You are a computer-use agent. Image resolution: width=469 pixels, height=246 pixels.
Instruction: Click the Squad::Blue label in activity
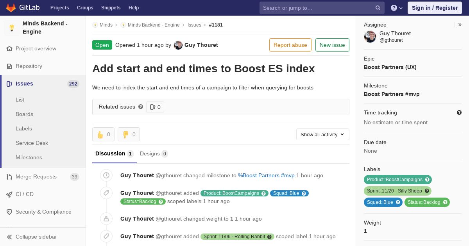coord(289,193)
